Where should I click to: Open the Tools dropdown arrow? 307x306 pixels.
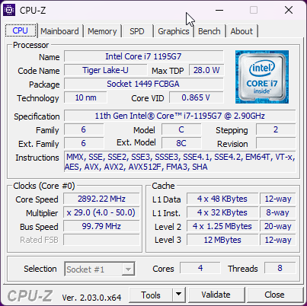(x=179, y=295)
